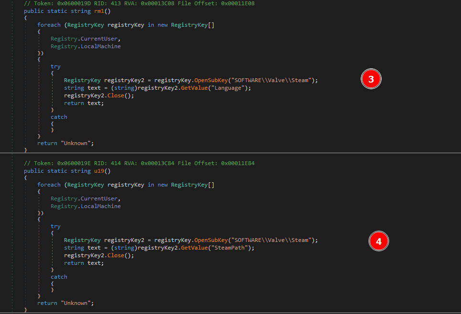Click the red circle marker numbered 4
This screenshot has width=461, height=314.
pos(379,241)
